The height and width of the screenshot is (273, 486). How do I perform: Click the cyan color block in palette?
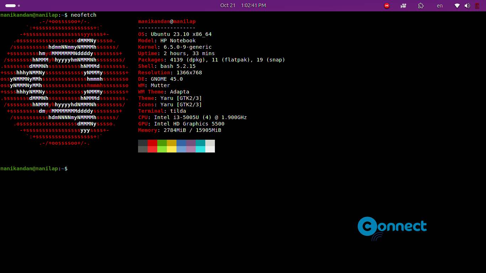[200, 149]
